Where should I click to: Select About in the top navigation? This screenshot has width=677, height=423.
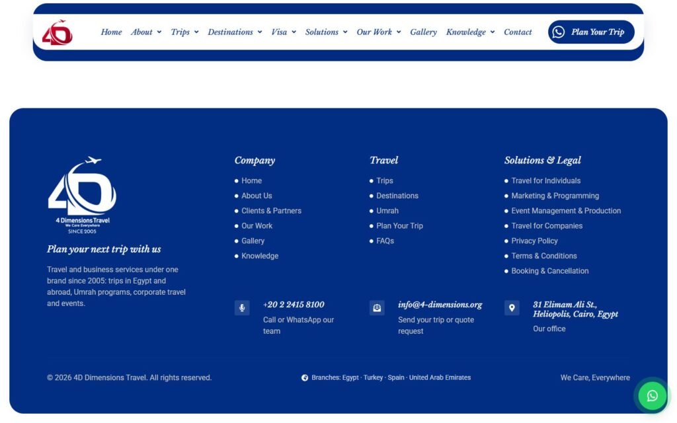(141, 32)
